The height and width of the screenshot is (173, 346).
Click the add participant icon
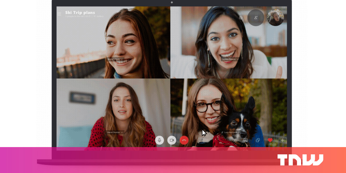pos(256,18)
